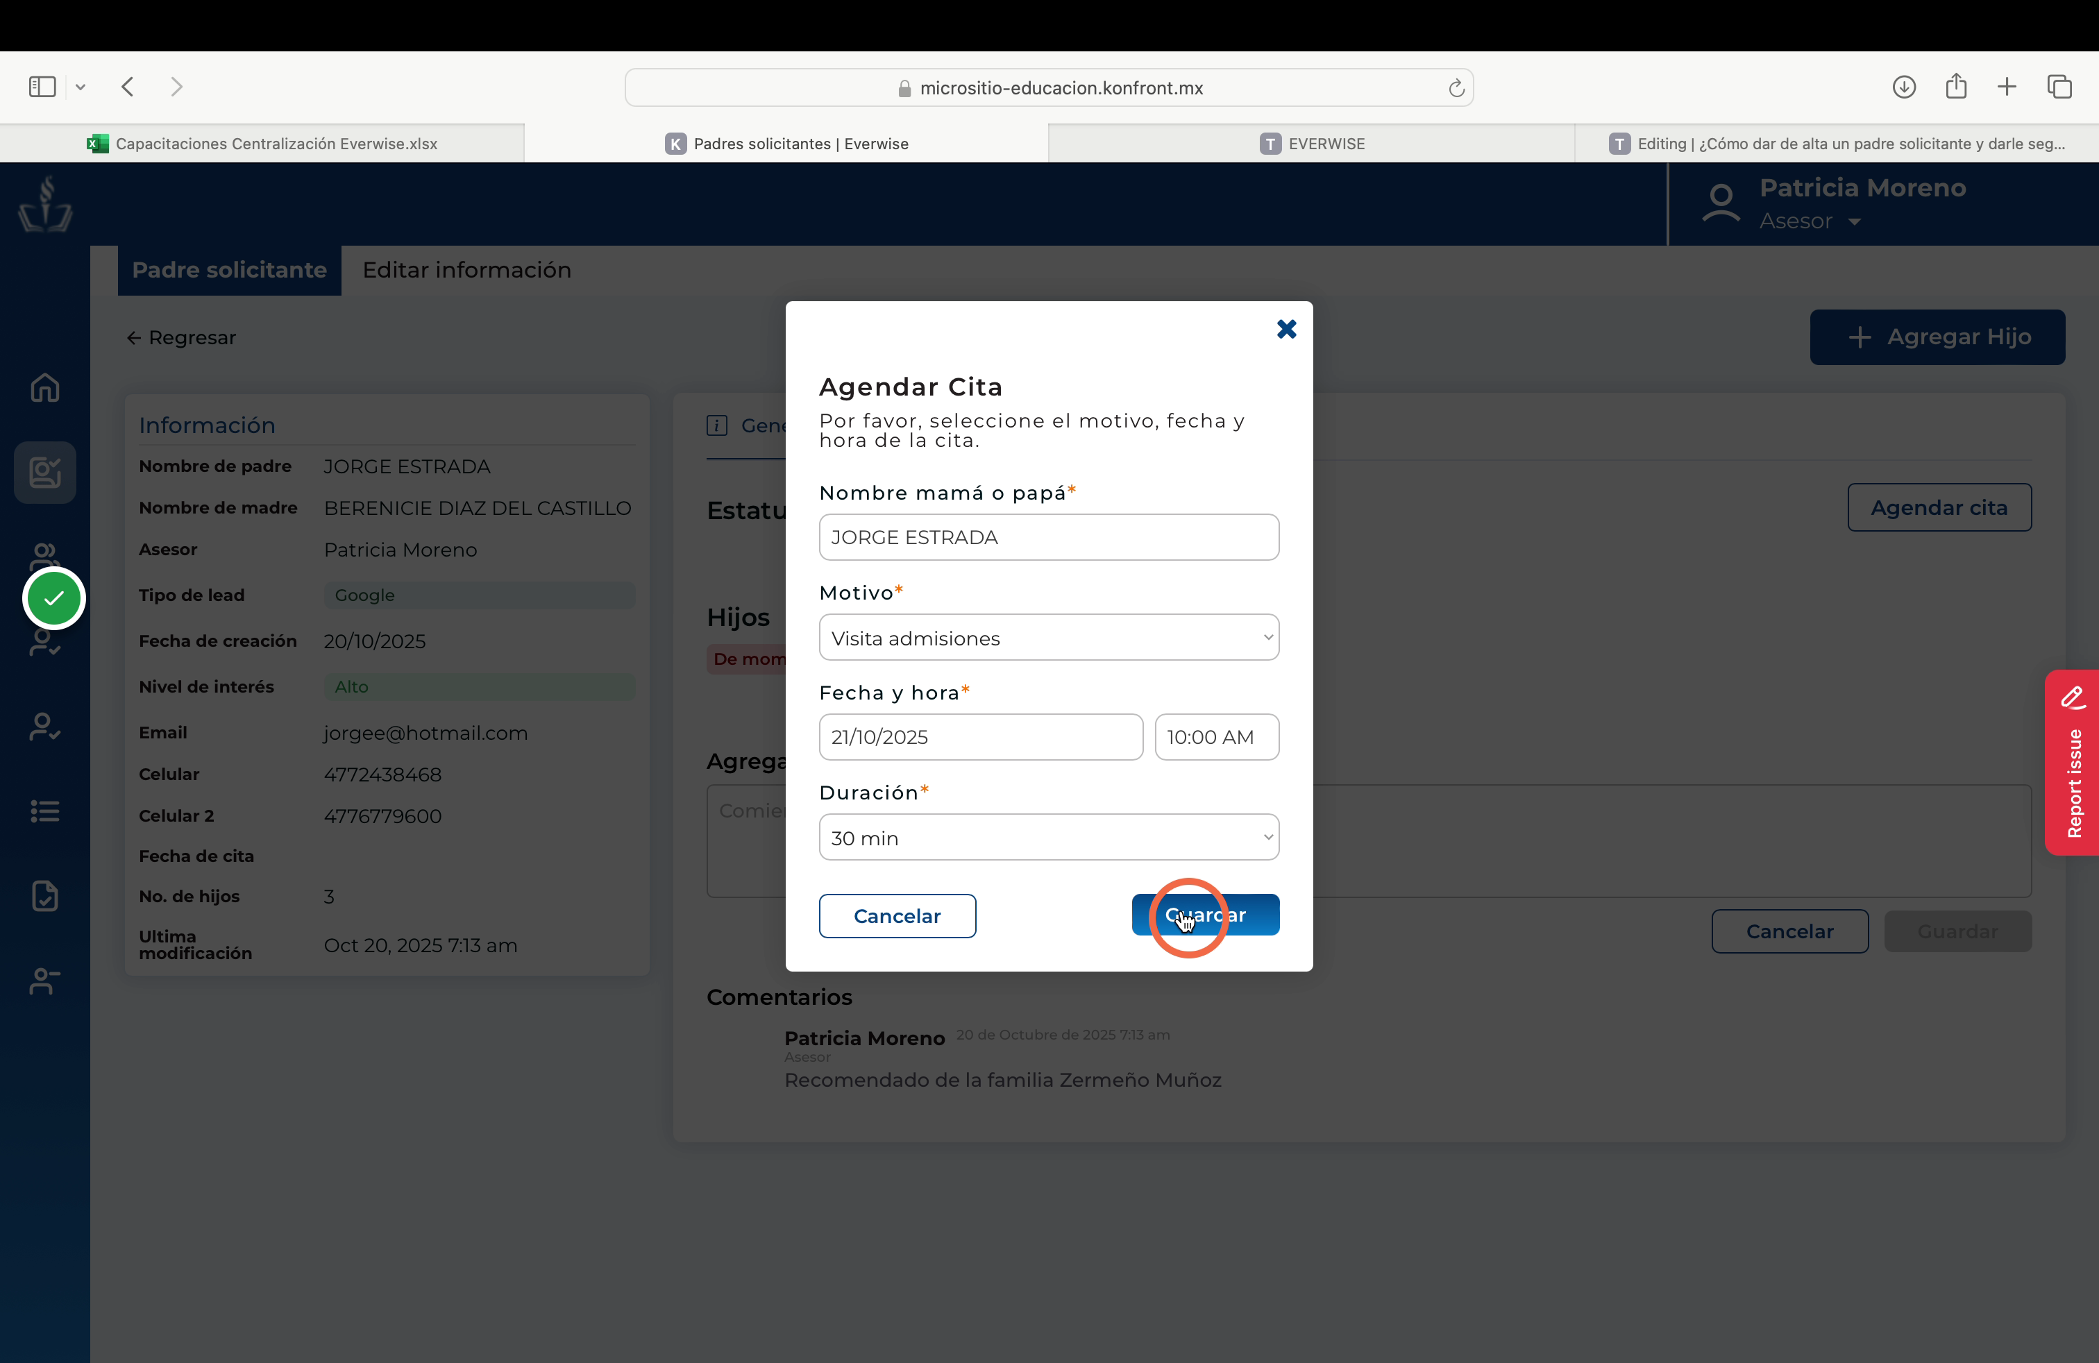
Task: Click the Agendar cita button on page
Action: click(1939, 508)
